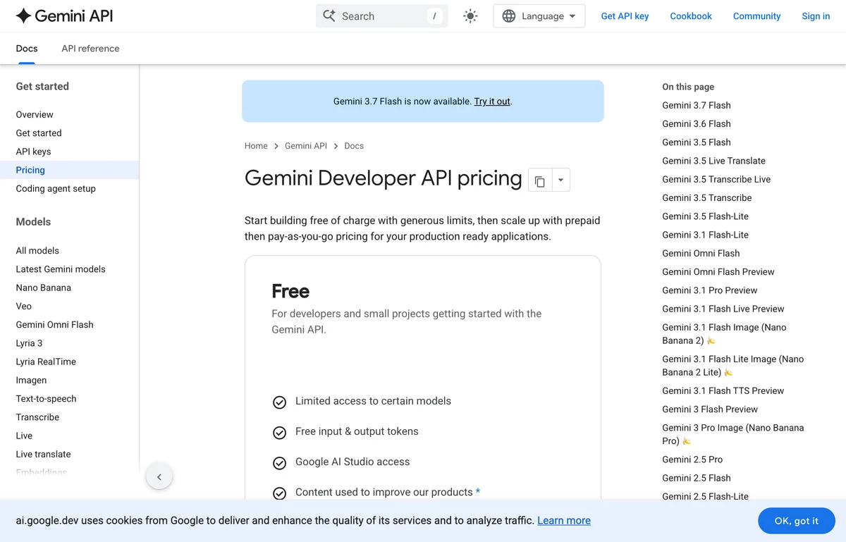Open Live in sidebar

24,436
